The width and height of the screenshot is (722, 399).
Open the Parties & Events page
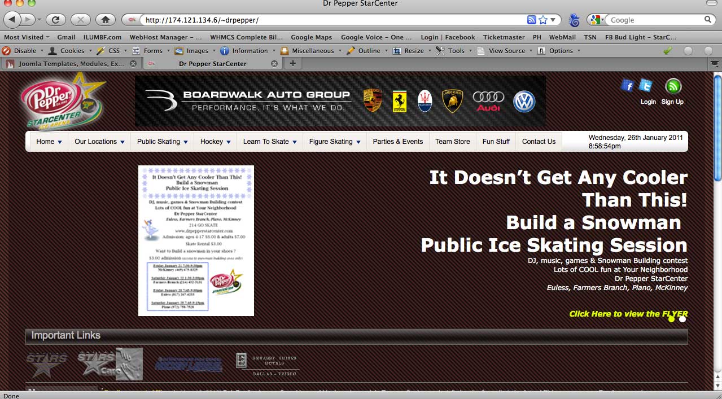click(x=398, y=142)
